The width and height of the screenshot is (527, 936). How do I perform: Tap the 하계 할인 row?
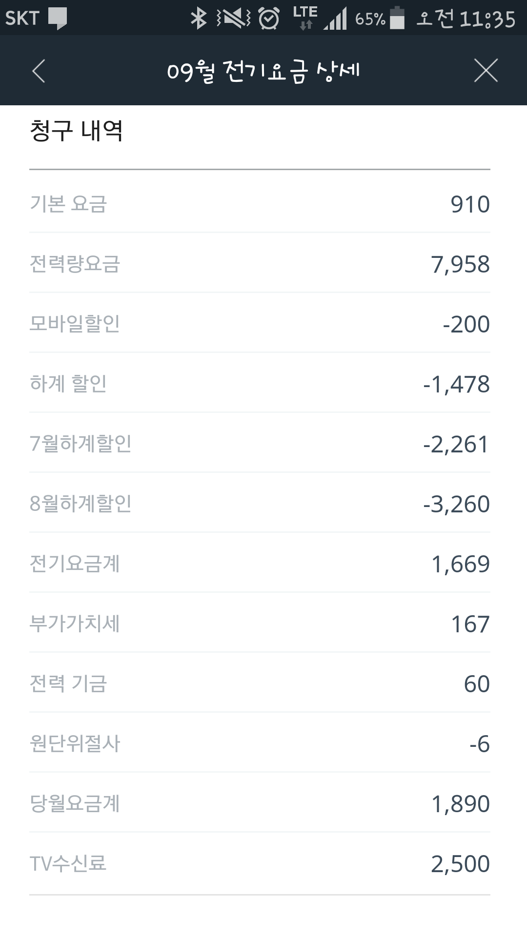pyautogui.click(x=260, y=384)
